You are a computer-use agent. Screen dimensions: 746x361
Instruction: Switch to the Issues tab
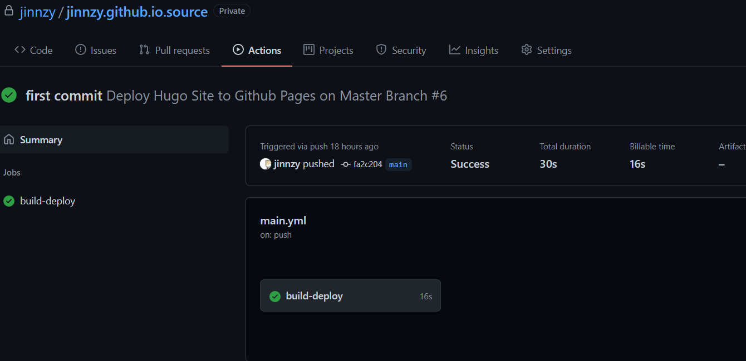pyautogui.click(x=96, y=51)
